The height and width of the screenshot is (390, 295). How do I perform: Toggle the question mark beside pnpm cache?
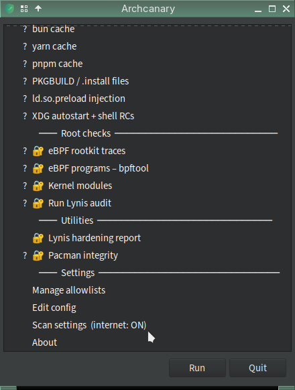pyautogui.click(x=25, y=64)
